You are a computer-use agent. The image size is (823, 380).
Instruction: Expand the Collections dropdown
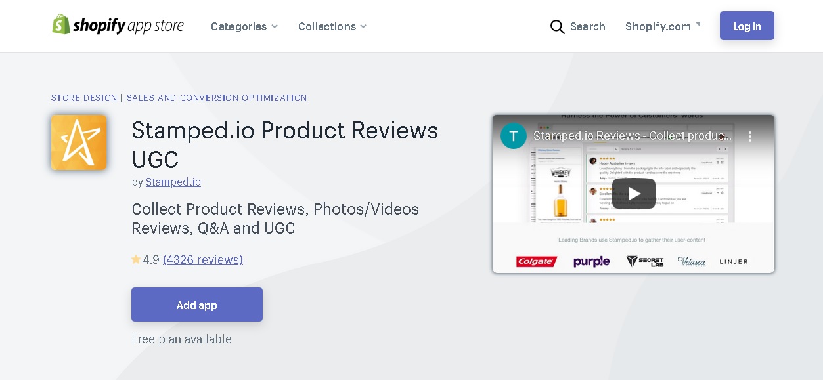(332, 26)
